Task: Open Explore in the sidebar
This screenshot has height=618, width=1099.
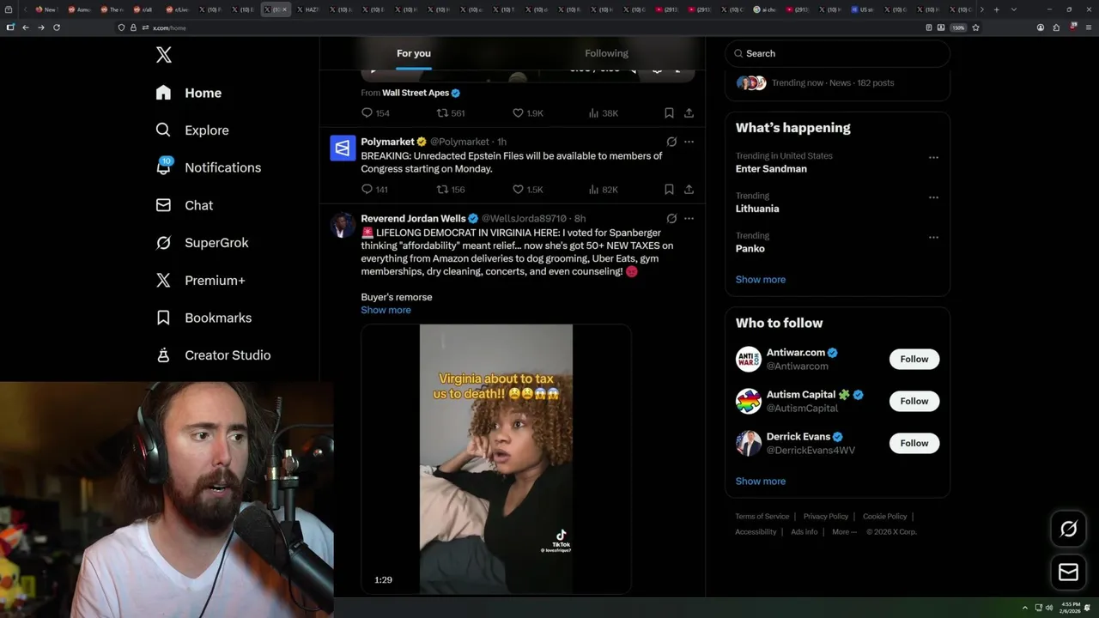Action: [x=192, y=130]
